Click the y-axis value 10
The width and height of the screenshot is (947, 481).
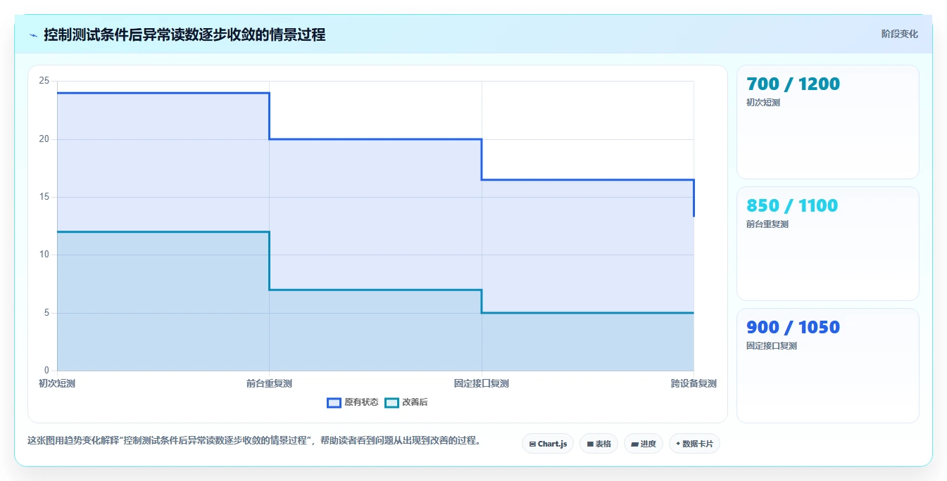click(x=44, y=255)
